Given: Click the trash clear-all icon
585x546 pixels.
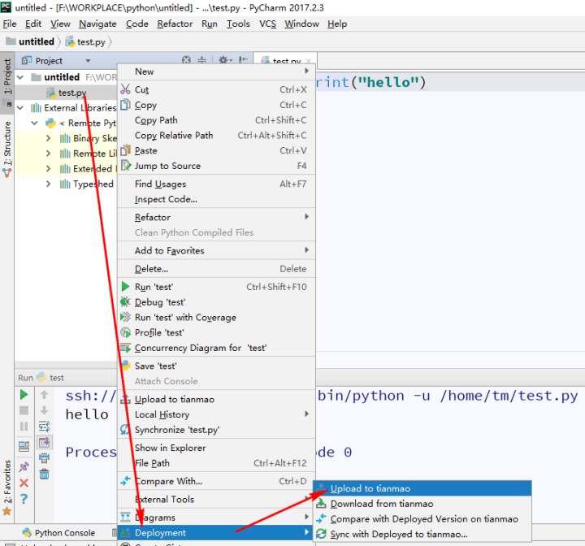Looking at the screenshot, I should pyautogui.click(x=44, y=474).
